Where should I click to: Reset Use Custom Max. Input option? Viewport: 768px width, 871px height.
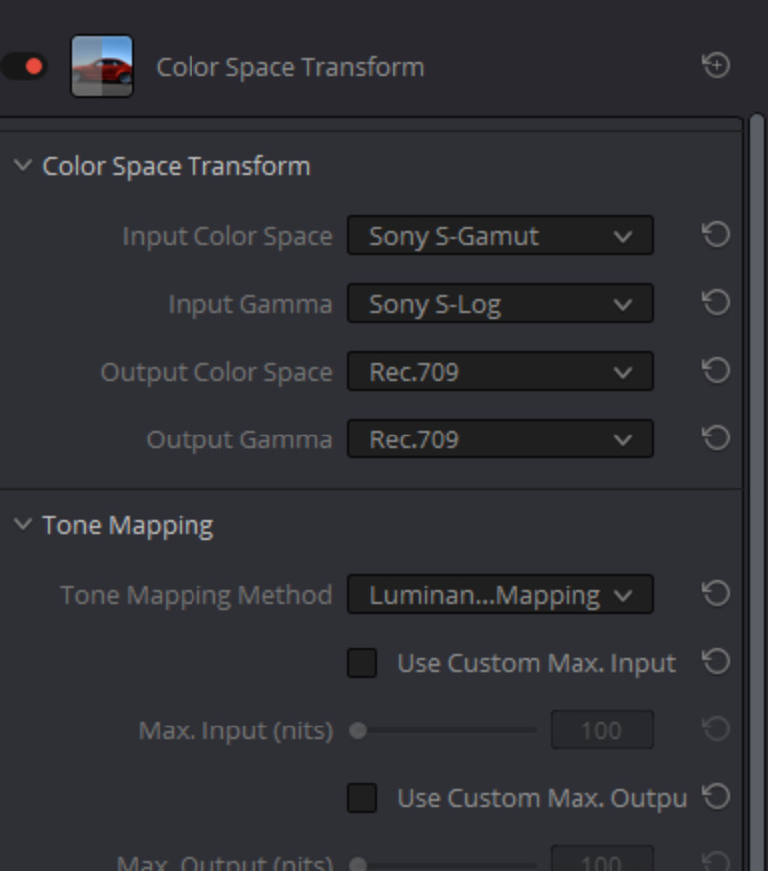[716, 661]
